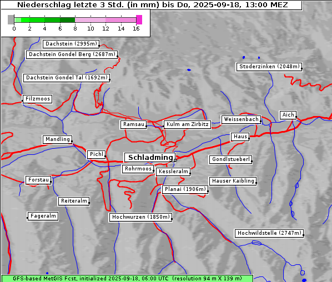The width and height of the screenshot is (332, 282).
Task: Click the Stoderzinken (2048m) label
Action: click(x=269, y=67)
